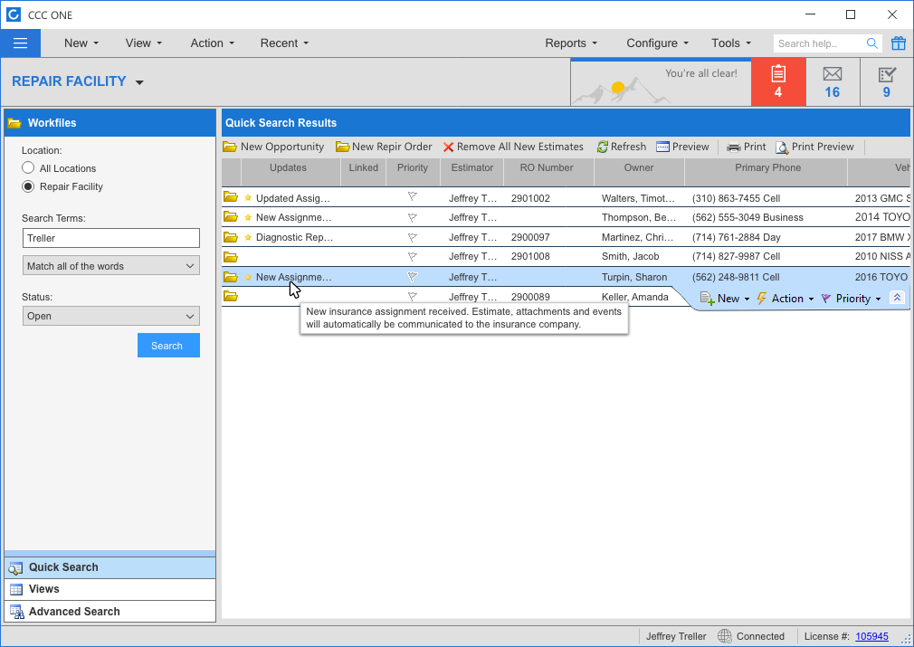The width and height of the screenshot is (914, 647).
Task: Click the Print toolbar button
Action: point(746,147)
